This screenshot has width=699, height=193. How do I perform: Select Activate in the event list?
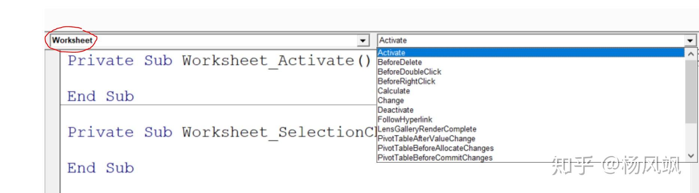[391, 53]
